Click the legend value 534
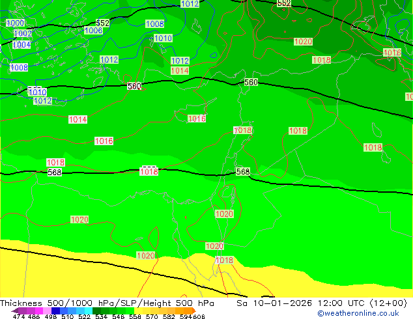The image size is (413, 319). coord(101,316)
